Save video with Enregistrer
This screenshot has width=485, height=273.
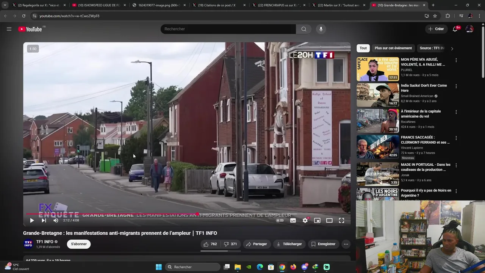coord(323,244)
